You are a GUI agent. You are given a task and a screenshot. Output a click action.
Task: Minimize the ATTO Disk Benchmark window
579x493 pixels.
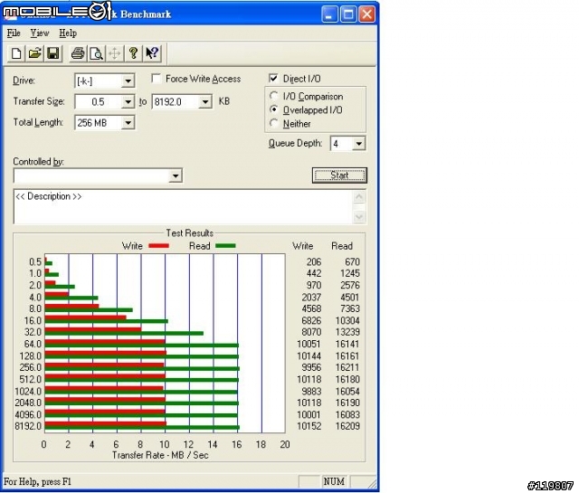click(329, 14)
